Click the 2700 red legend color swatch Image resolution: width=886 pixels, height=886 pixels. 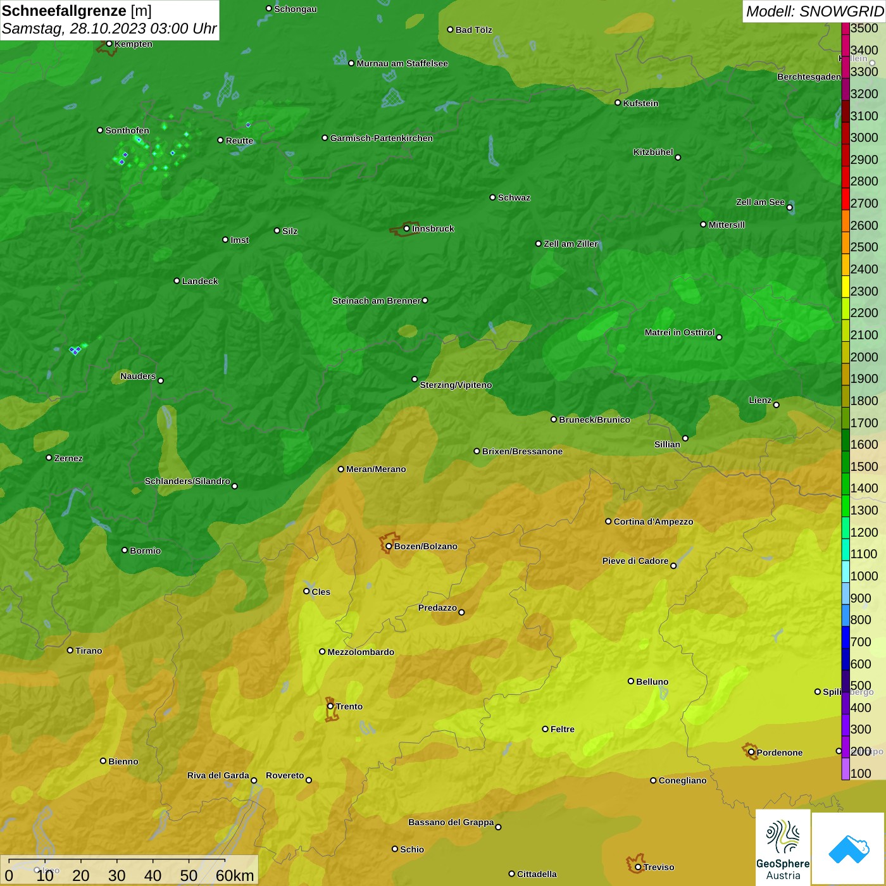coord(845,199)
